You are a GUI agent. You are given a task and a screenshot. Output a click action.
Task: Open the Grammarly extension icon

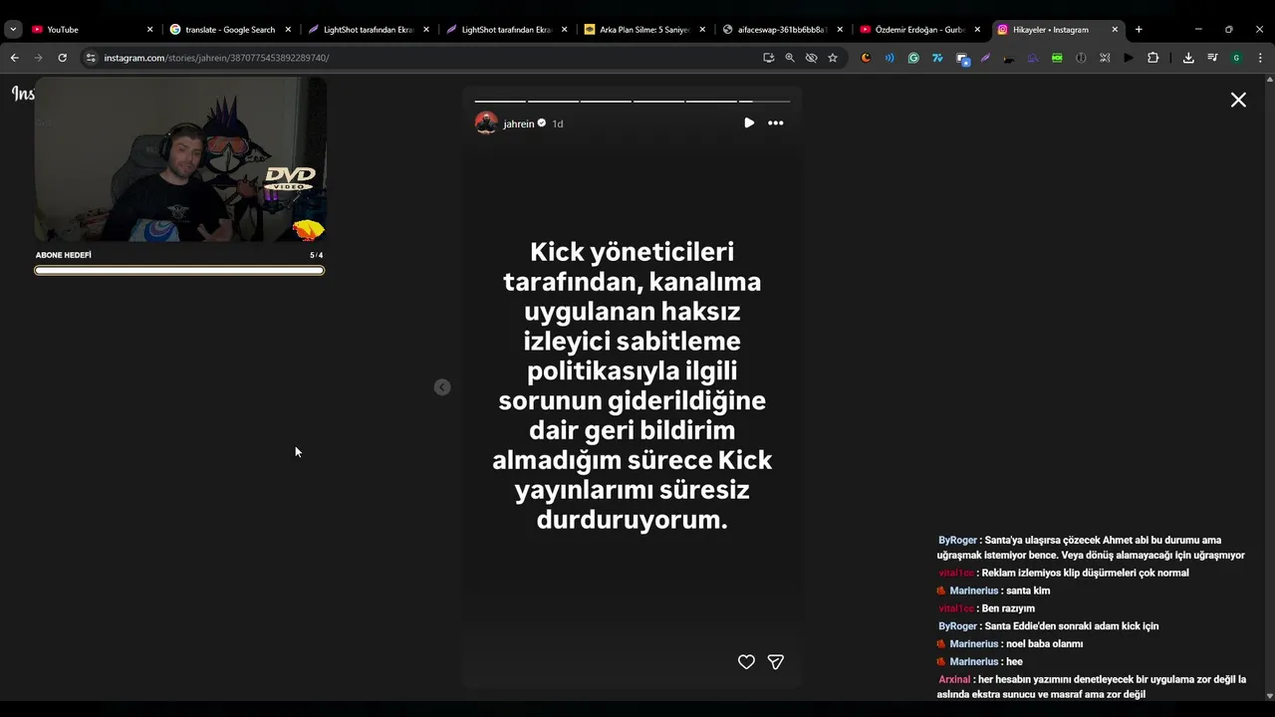(x=913, y=58)
